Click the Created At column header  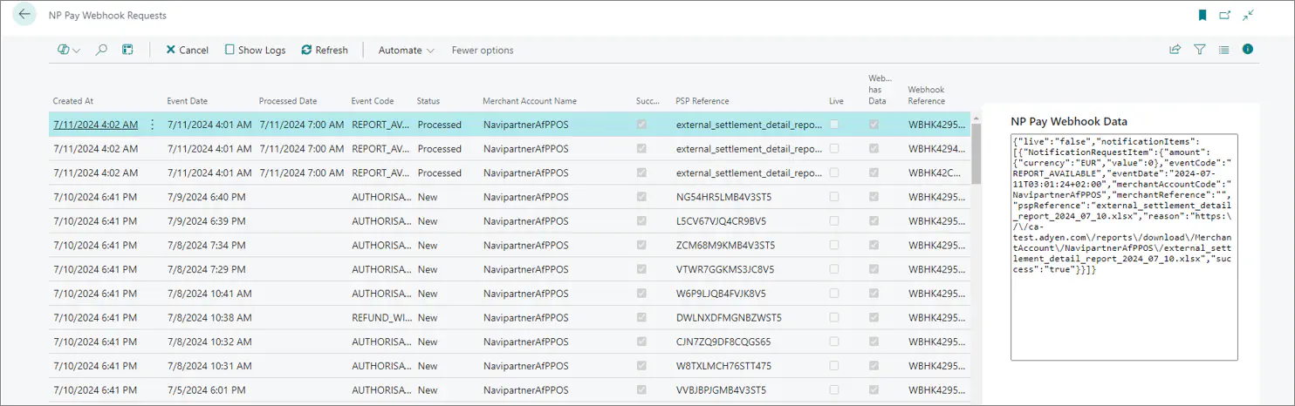pos(73,101)
